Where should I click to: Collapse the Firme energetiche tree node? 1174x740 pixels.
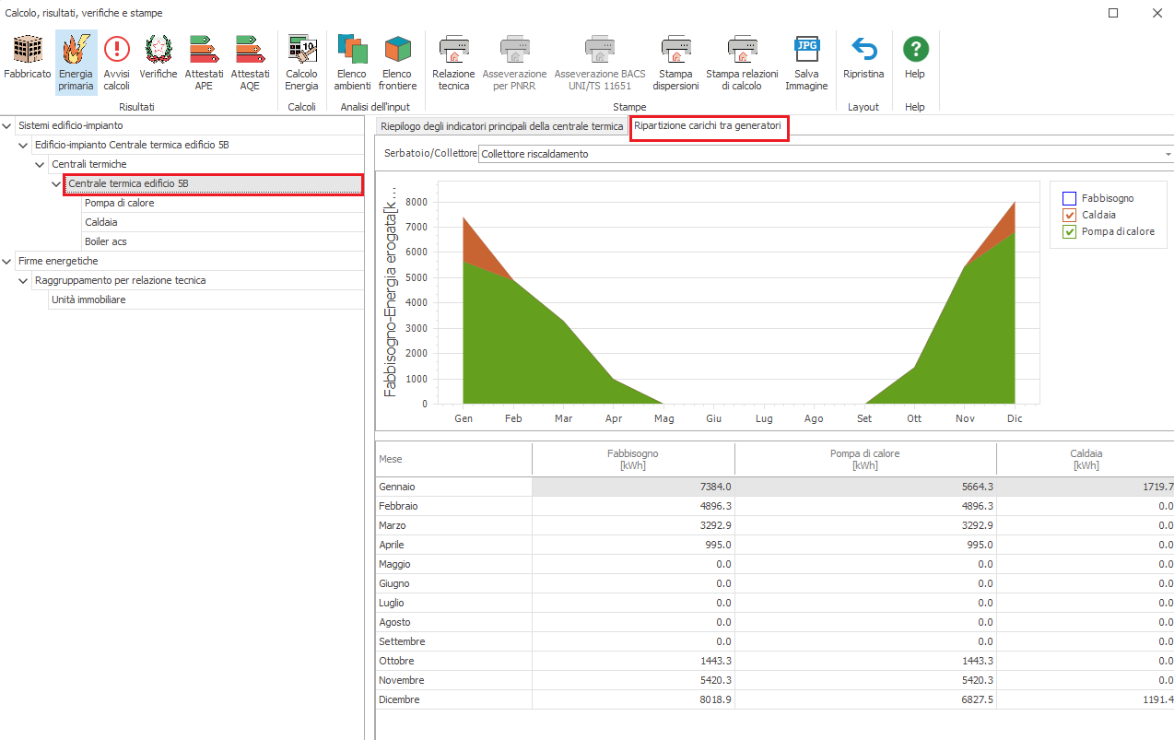pyautogui.click(x=7, y=261)
